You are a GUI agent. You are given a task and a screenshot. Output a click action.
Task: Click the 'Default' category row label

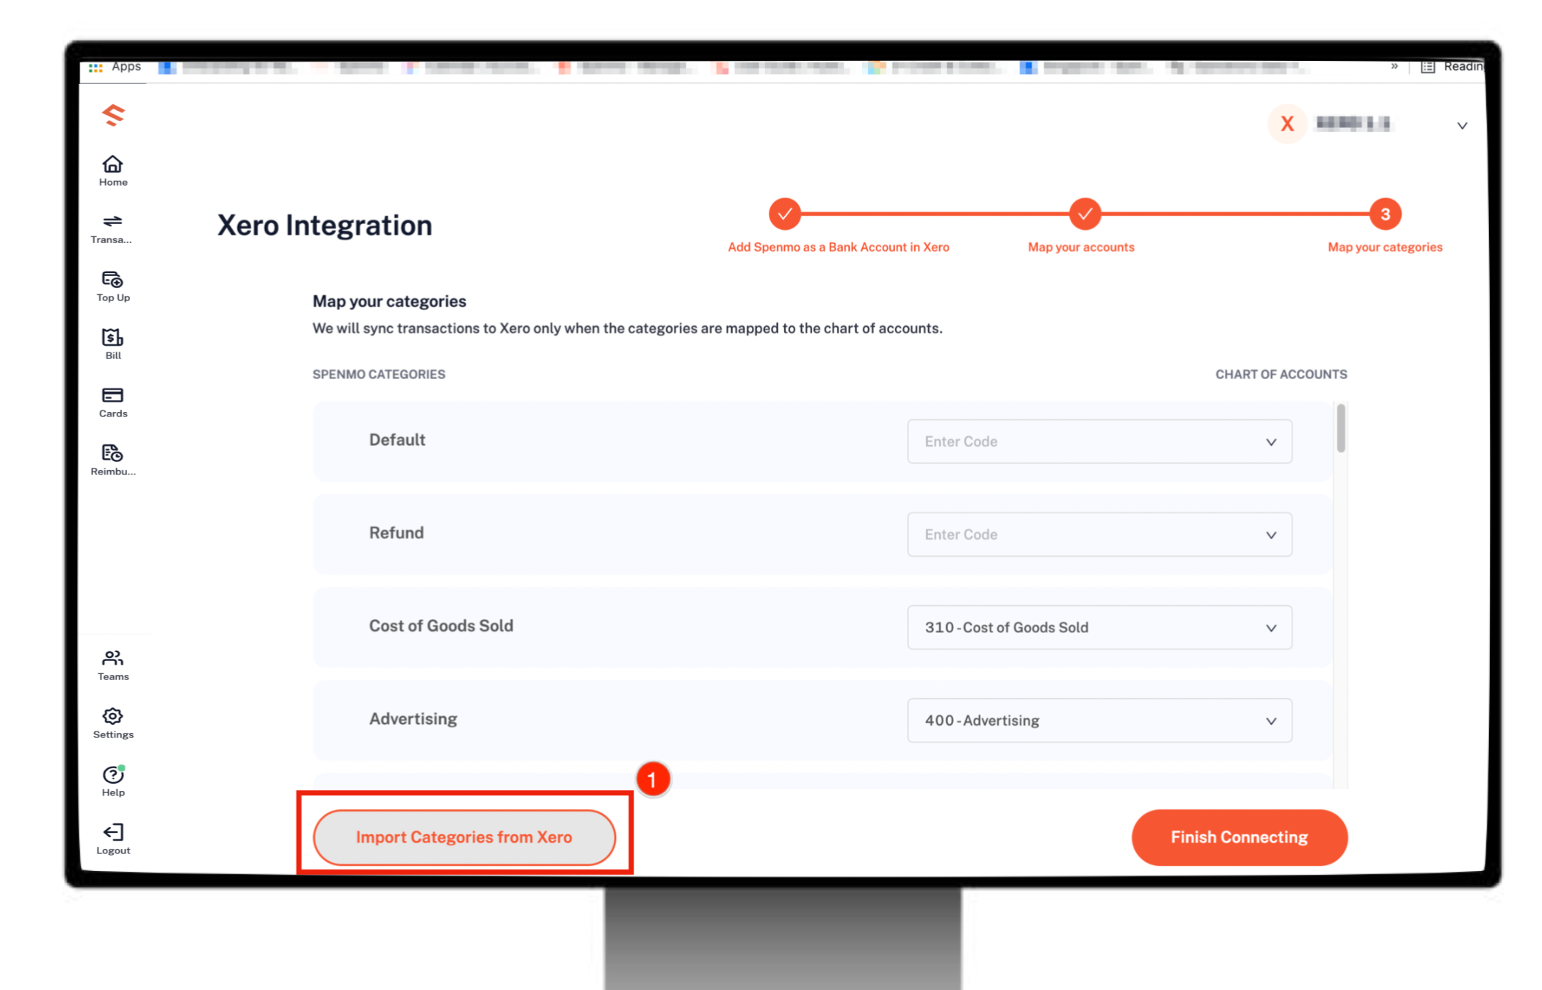(397, 440)
